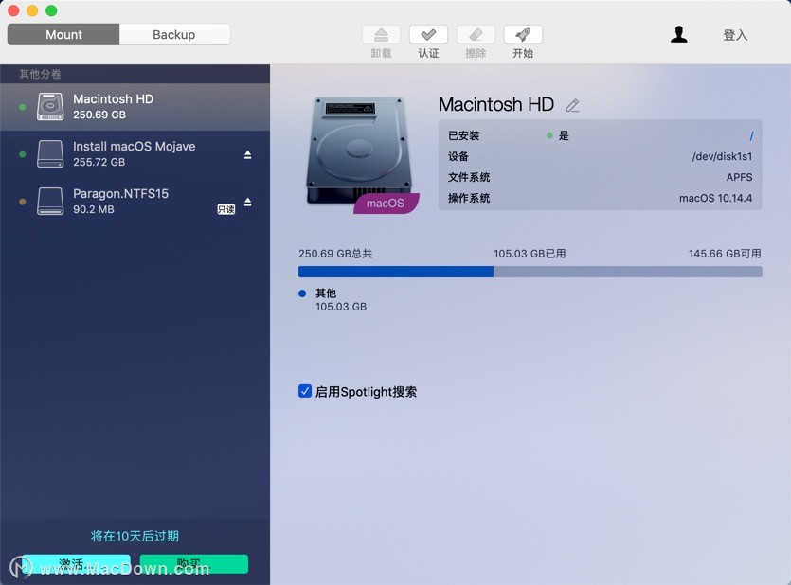Click the 登入 sign-in link
The height and width of the screenshot is (585, 791).
[x=735, y=35]
